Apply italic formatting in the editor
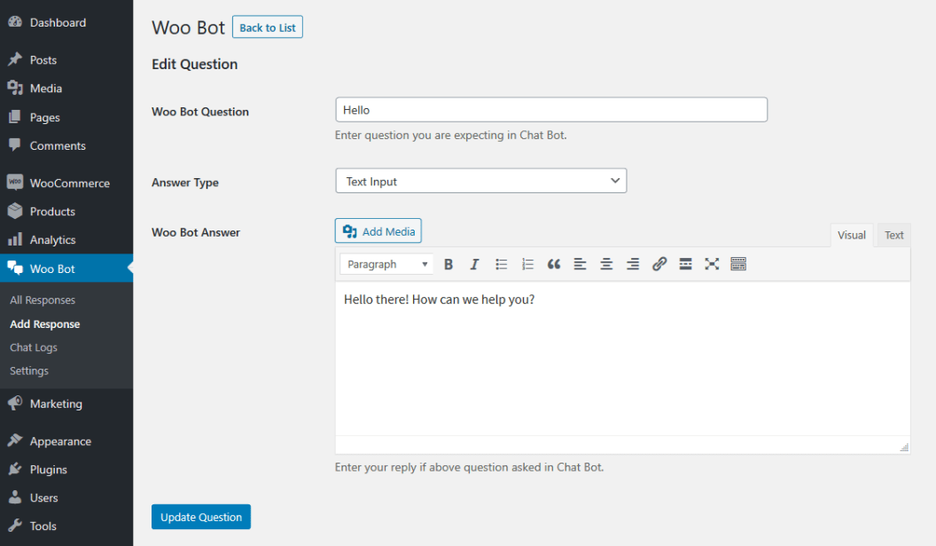 click(x=474, y=264)
